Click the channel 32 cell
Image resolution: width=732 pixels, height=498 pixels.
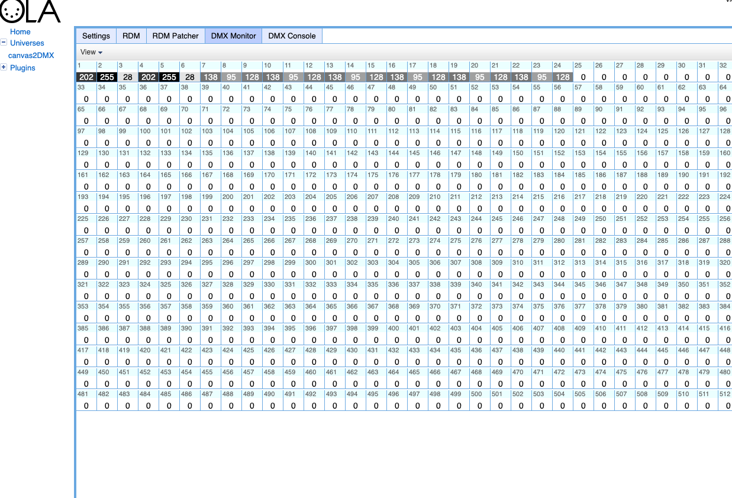pos(725,72)
